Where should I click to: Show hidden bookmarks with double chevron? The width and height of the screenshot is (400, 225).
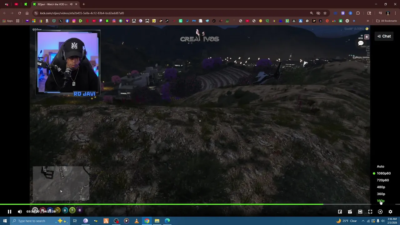[368, 21]
